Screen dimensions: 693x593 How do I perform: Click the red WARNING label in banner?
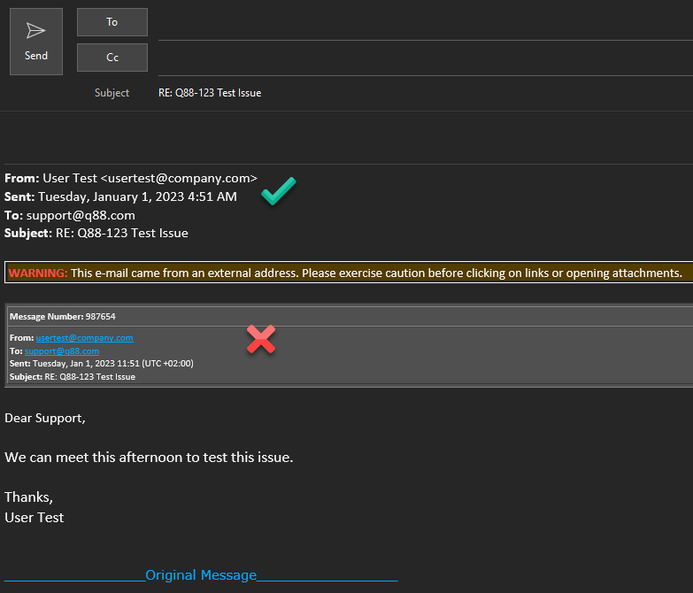click(x=38, y=273)
